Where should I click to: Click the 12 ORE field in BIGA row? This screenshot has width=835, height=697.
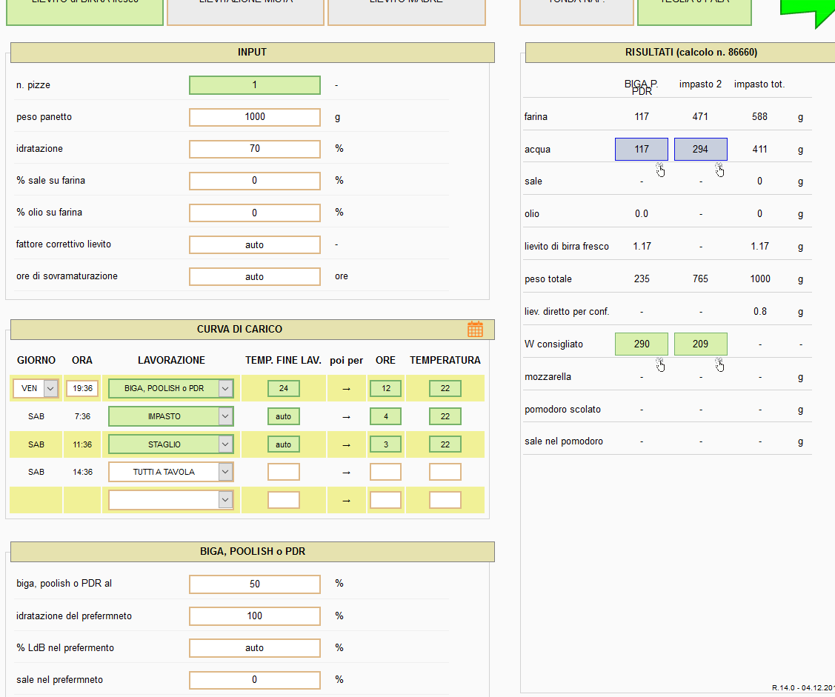coord(385,388)
